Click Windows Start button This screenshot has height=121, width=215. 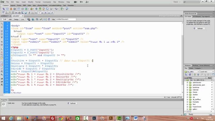click(x=3, y=118)
